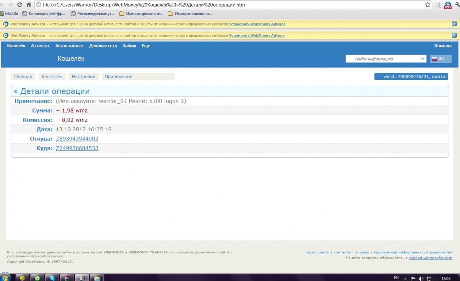The image size is (460, 281).
Task: Open the 'Безопасность' menu item
Action: (x=69, y=46)
